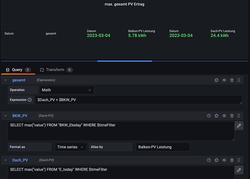Remove the BKW_PV query
The height and width of the screenshot is (179, 250).
click(232, 116)
